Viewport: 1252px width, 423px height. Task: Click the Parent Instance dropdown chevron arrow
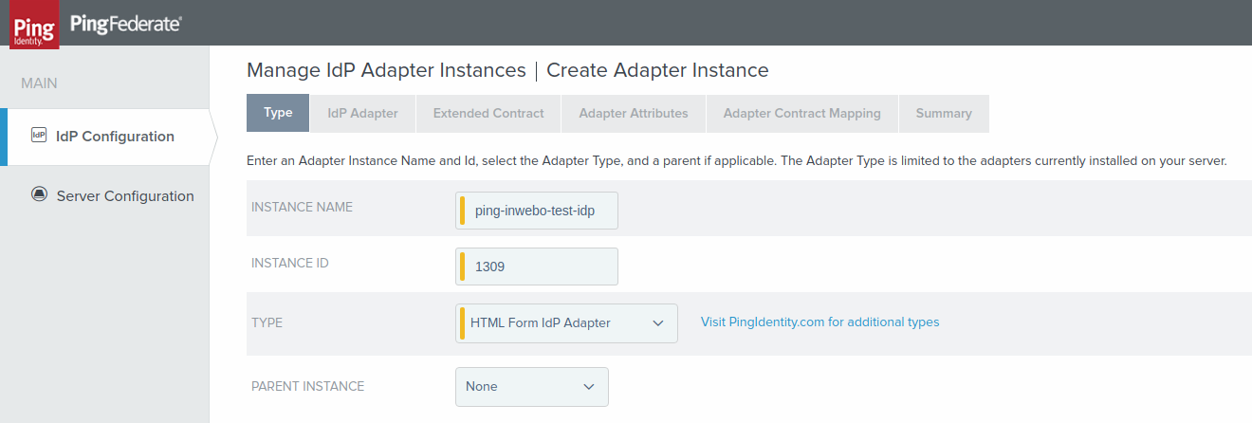pos(588,387)
